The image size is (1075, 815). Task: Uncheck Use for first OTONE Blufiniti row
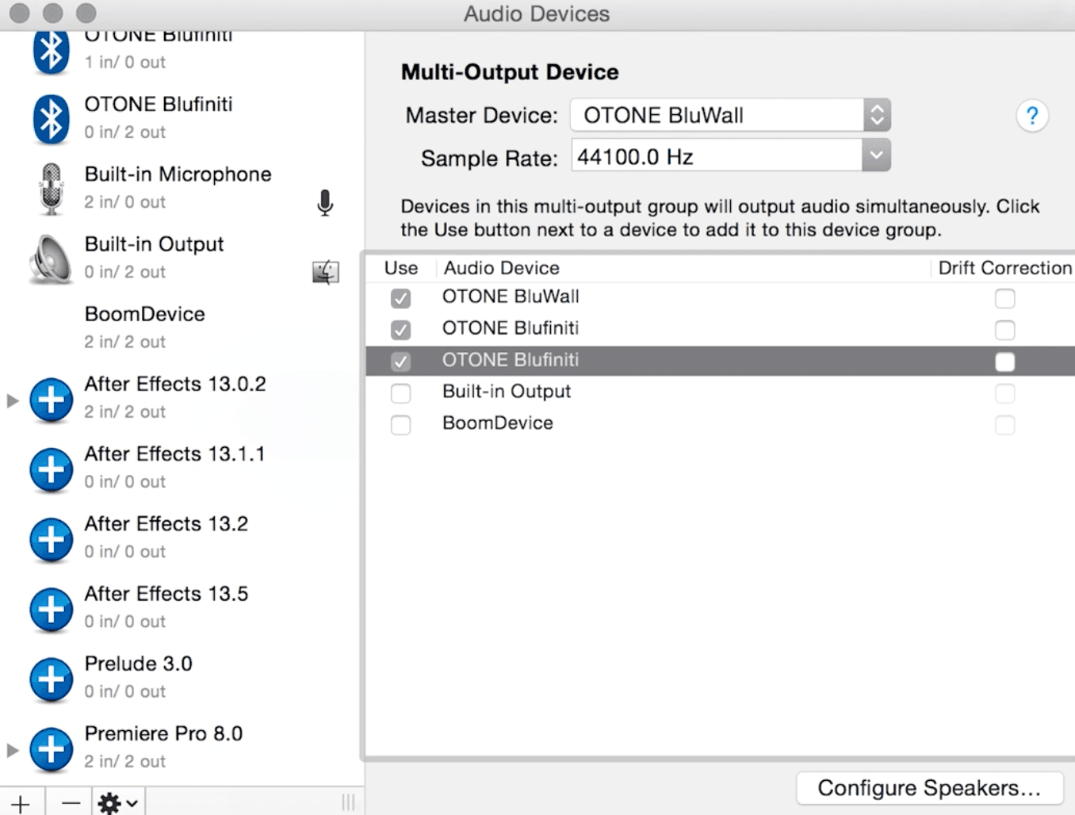click(401, 330)
